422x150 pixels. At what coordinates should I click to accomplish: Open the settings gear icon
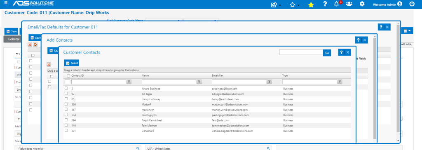[362, 4]
